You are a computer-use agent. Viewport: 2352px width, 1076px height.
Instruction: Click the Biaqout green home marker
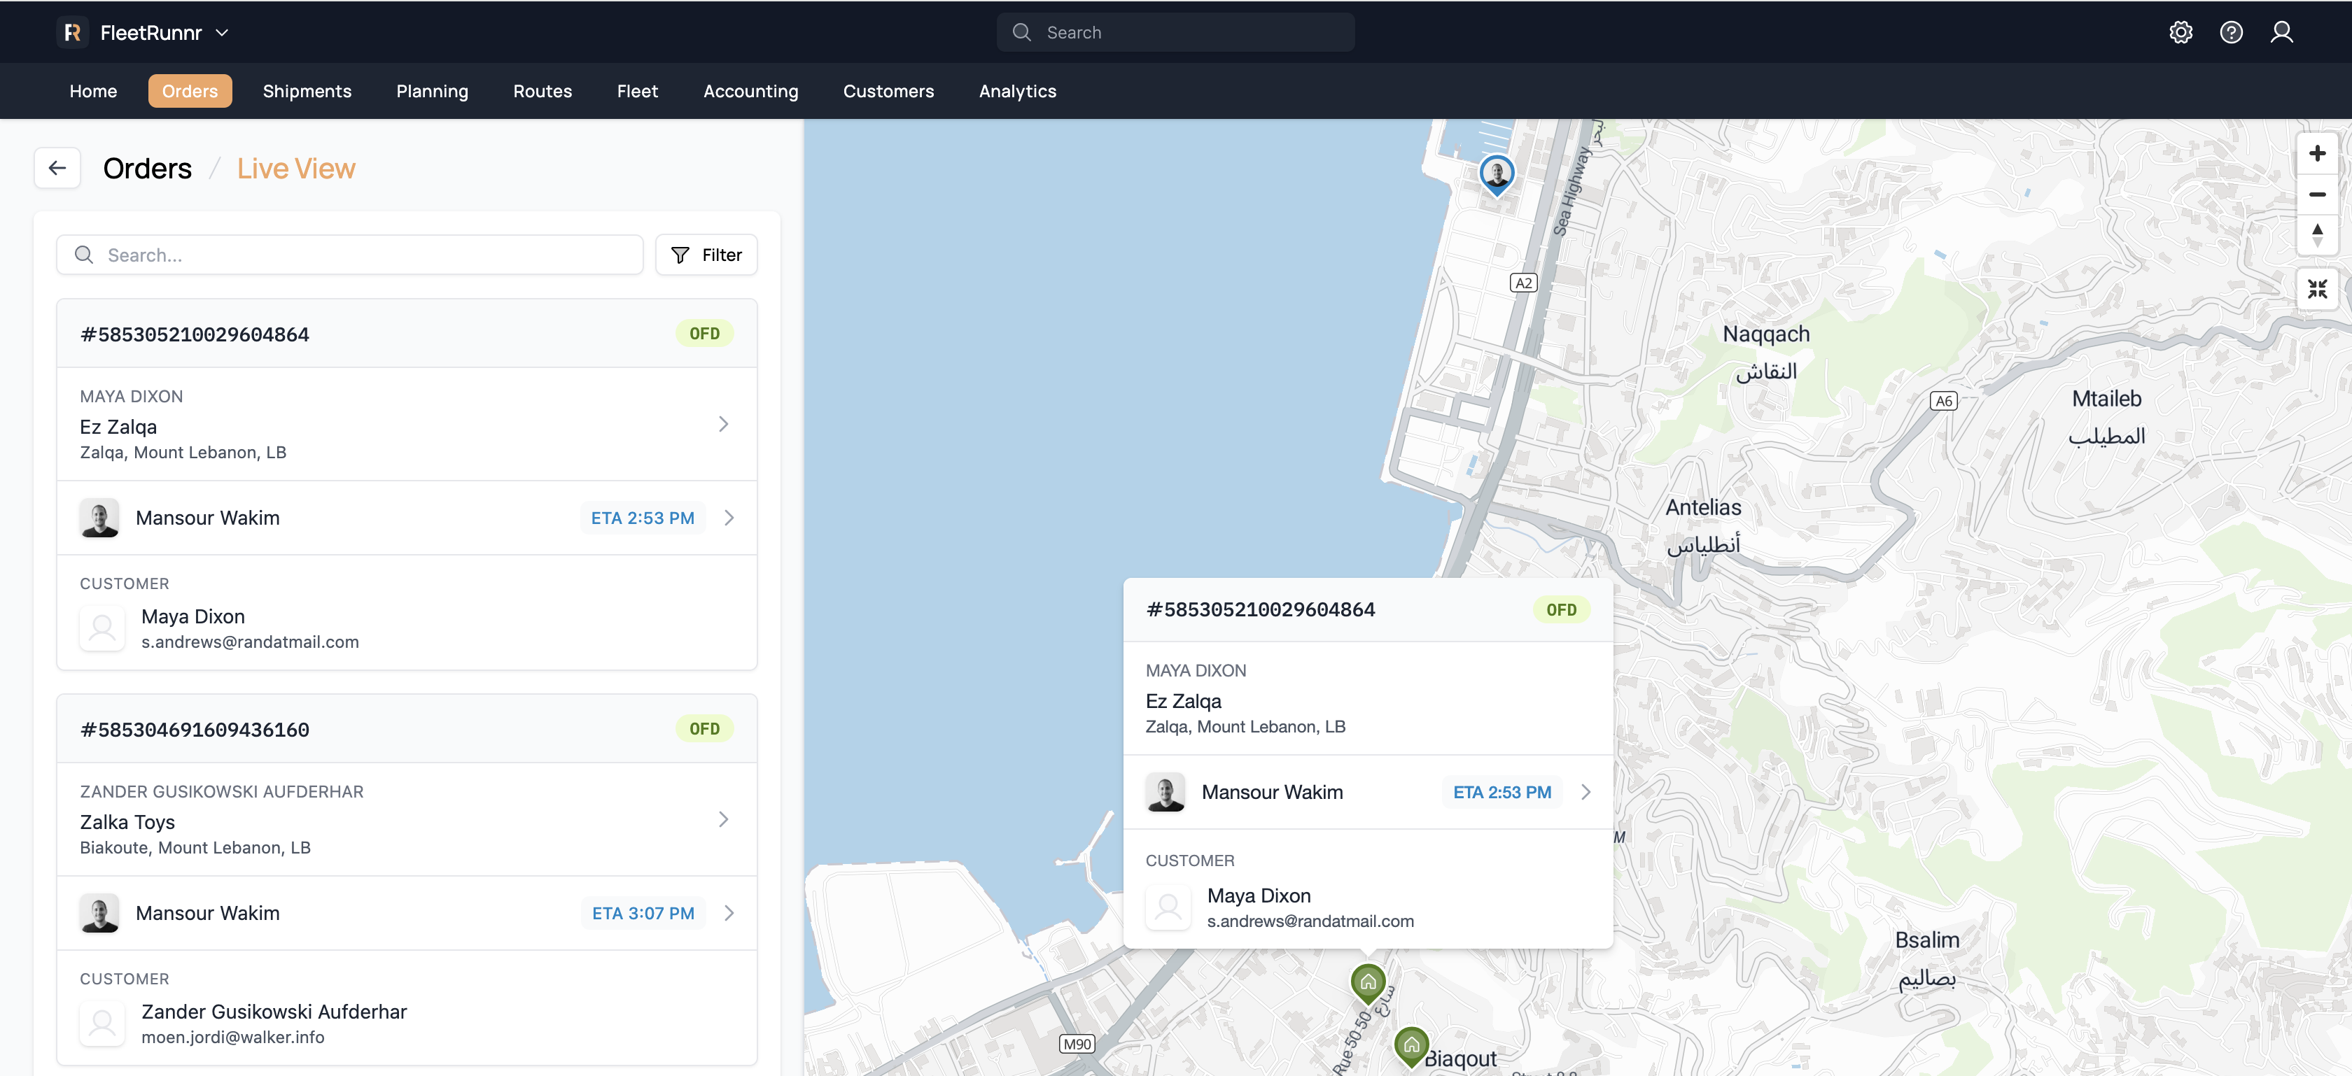click(x=1410, y=1045)
